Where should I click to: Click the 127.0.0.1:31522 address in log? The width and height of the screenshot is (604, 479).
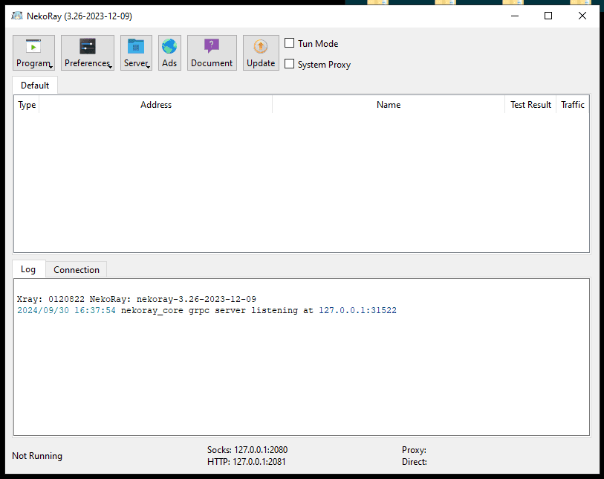click(357, 310)
